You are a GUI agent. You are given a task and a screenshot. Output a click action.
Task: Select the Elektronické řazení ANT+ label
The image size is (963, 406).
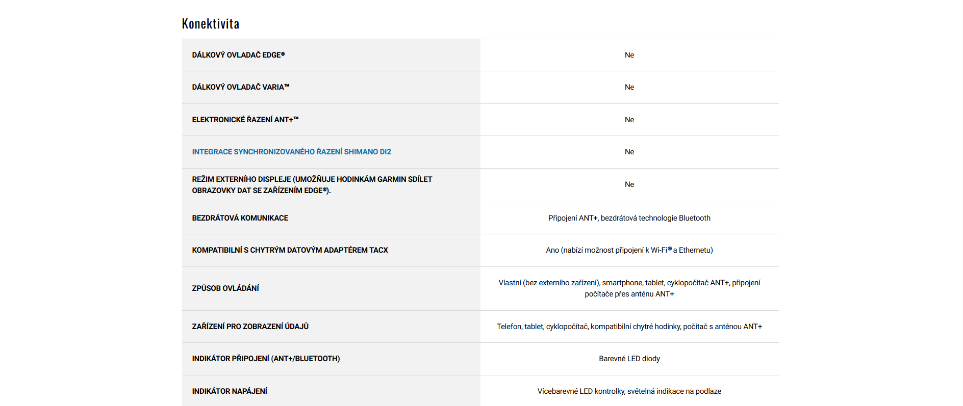point(245,120)
